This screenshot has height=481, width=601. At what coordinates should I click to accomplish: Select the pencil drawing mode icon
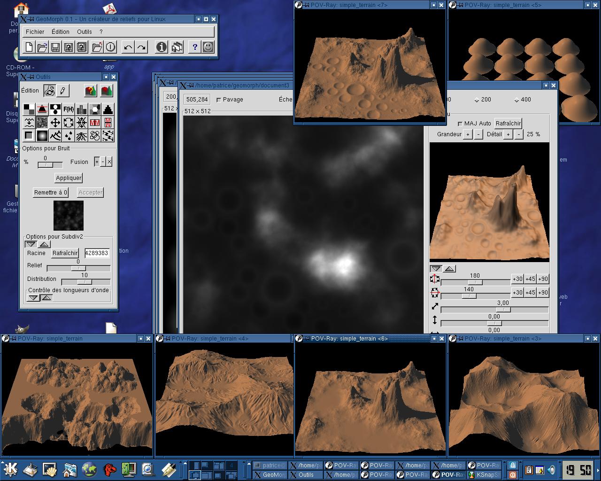[x=63, y=91]
